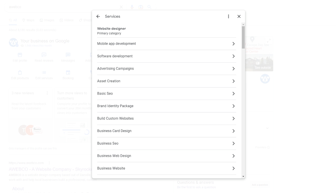This screenshot has height=193, width=336.
Task: Expand Advertising Campaigns chevron
Action: tap(234, 69)
